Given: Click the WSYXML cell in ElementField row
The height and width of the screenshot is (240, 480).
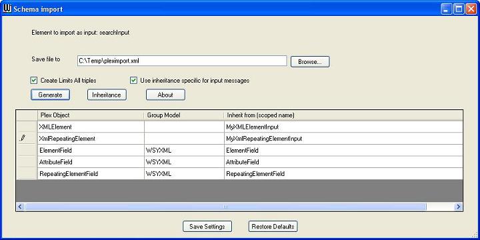Looking at the screenshot, I should [x=184, y=150].
